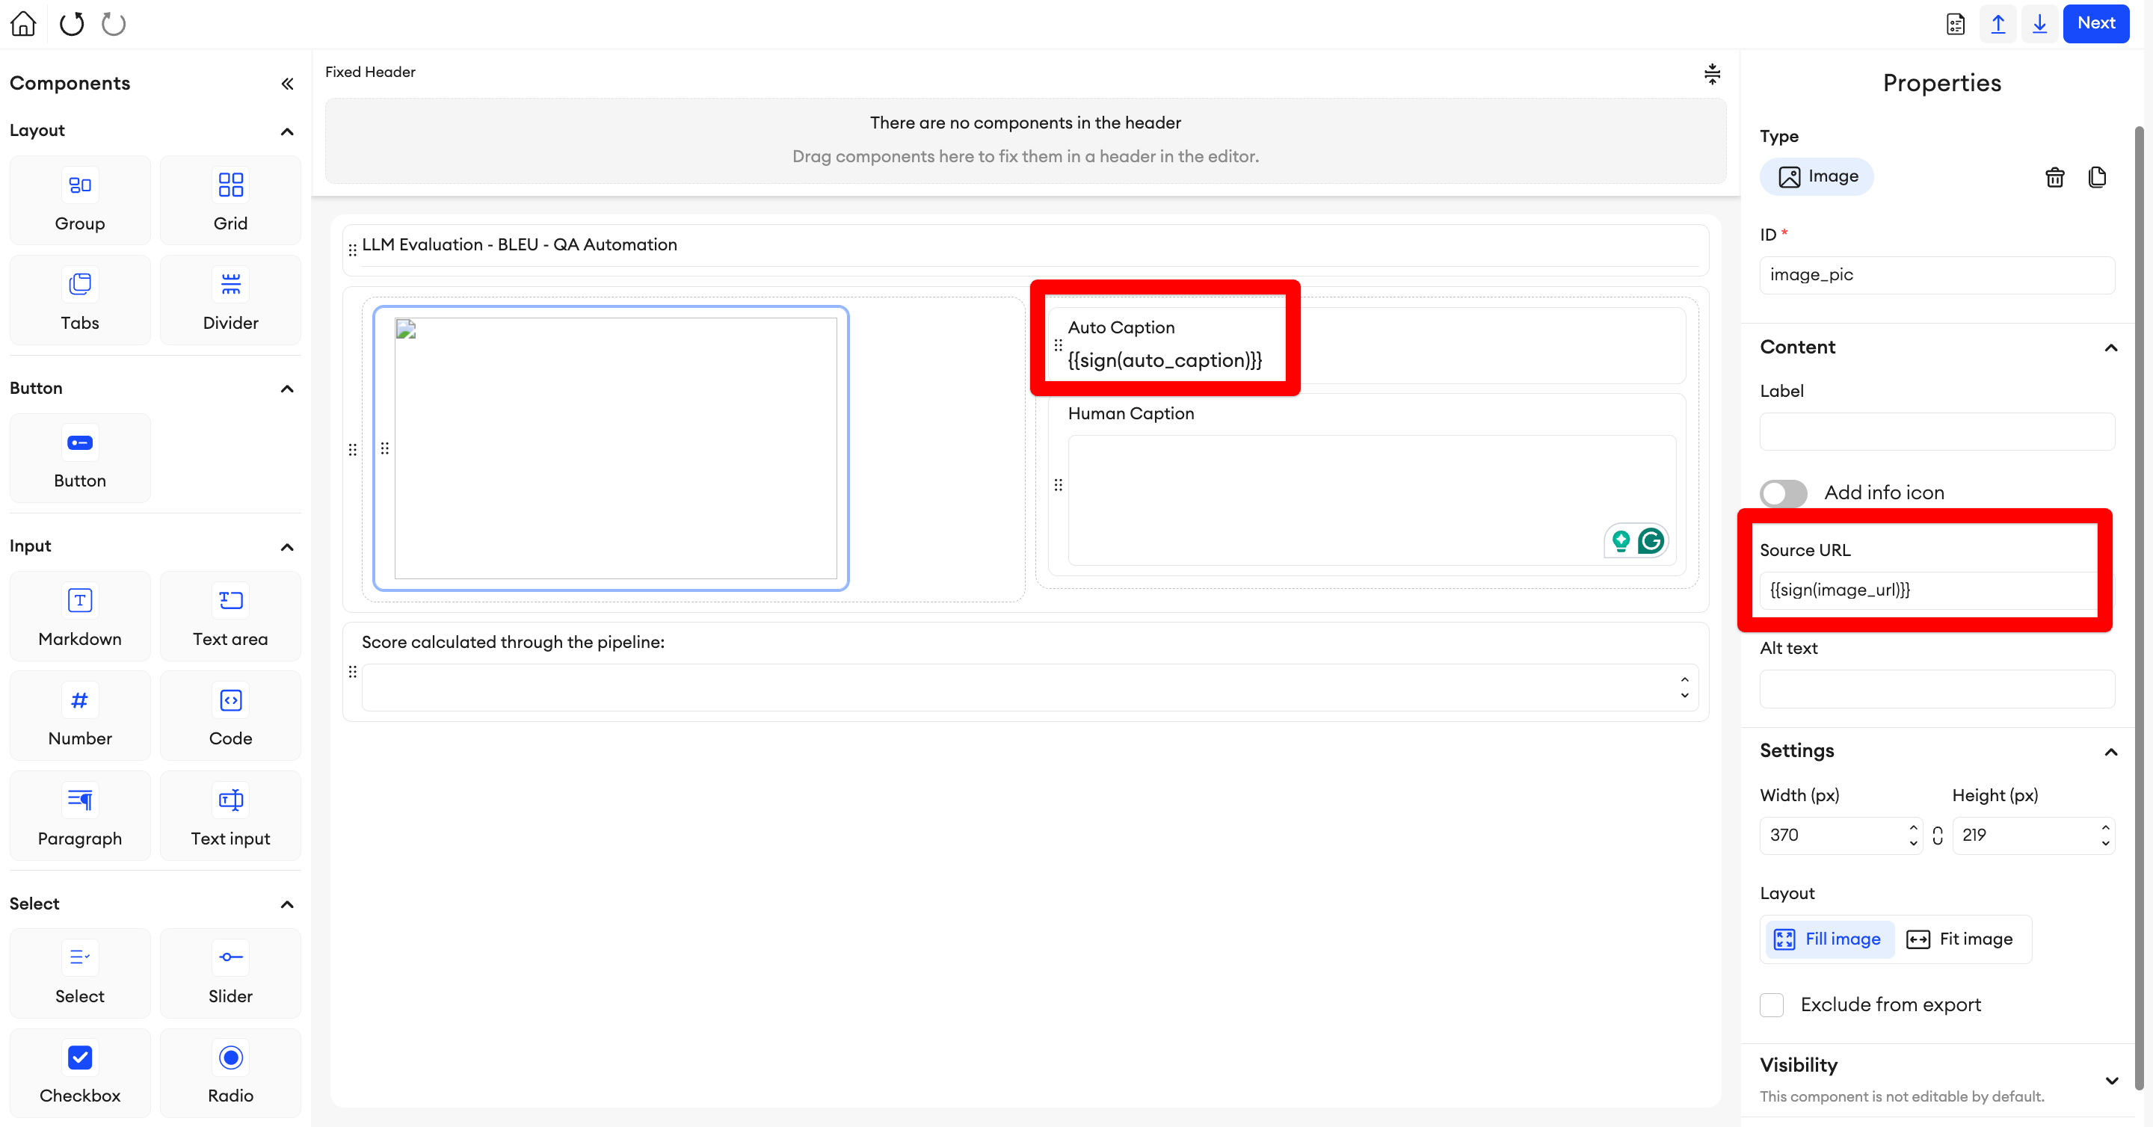
Task: Select the Number input component
Action: (x=80, y=715)
